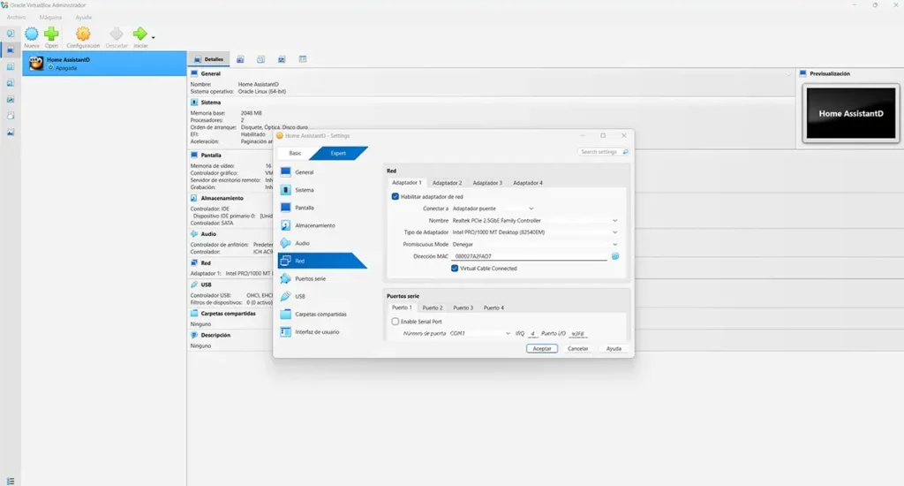Open the Archivo menu
This screenshot has height=486, width=904.
16,18
